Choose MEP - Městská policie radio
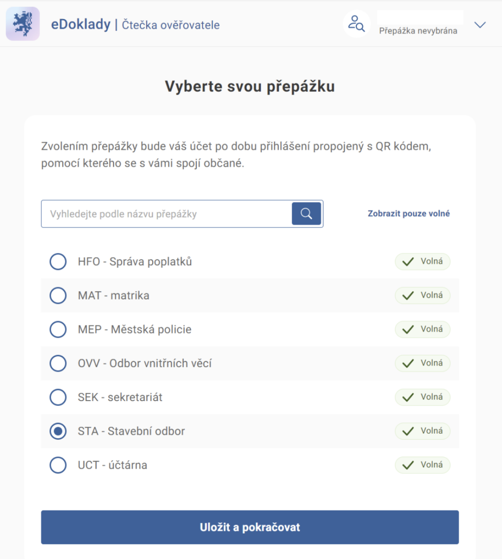The image size is (502, 559). click(58, 329)
